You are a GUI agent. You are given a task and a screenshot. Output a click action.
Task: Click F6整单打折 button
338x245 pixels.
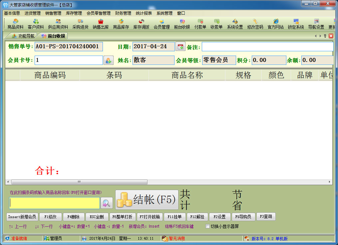[x=123, y=217]
